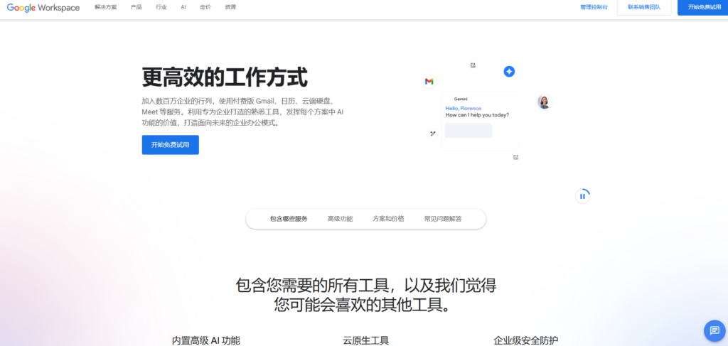Screen dimensions: 728x346
Task: Switch to the 高级功能 tab
Action: pos(340,219)
